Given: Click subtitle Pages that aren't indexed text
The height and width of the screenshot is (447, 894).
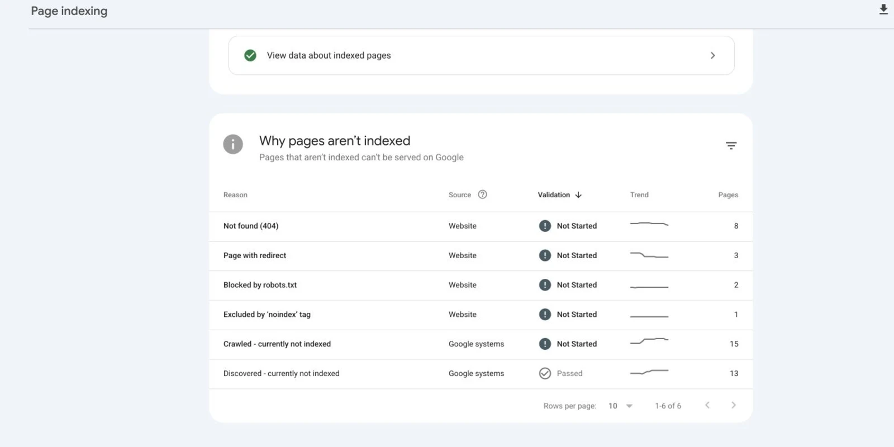Looking at the screenshot, I should [362, 158].
